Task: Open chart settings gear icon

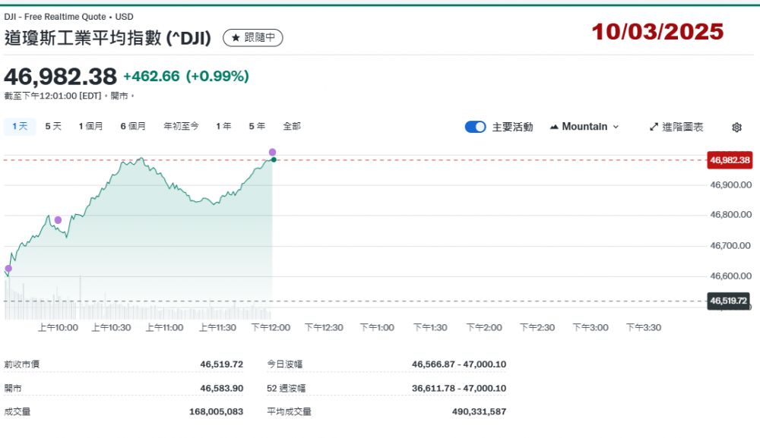Action: point(736,128)
